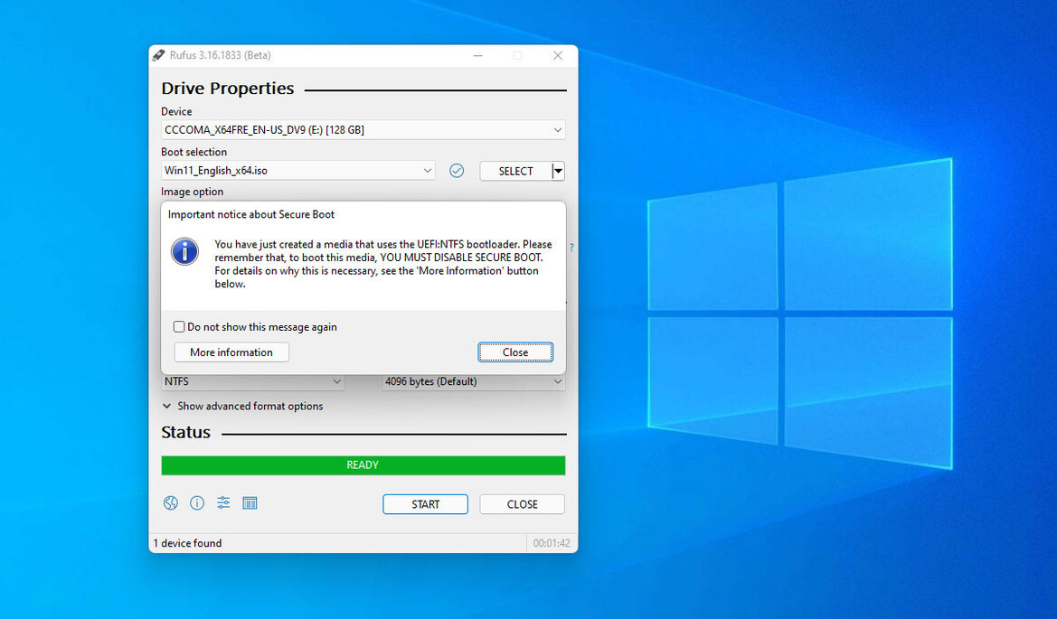This screenshot has height=619, width=1057.
Task: Click the Status section heading
Action: point(185,433)
